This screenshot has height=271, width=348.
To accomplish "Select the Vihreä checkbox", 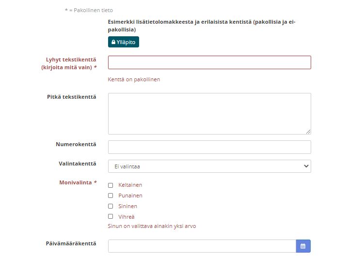I will coord(111,217).
